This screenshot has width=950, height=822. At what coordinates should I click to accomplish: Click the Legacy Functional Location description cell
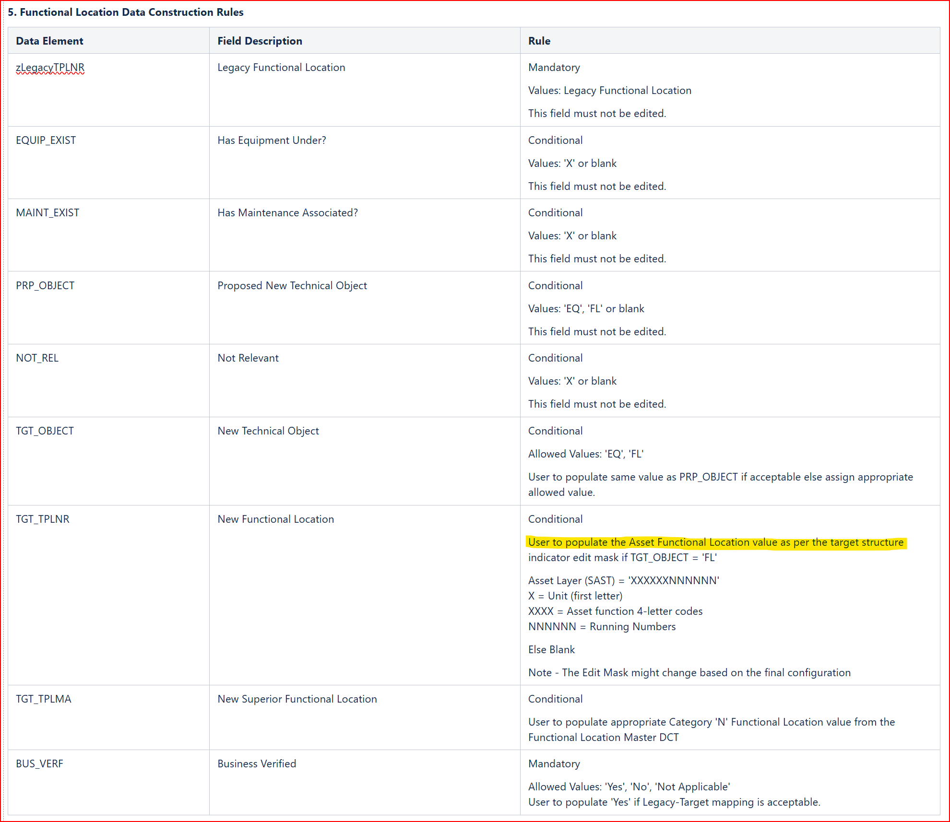(281, 68)
